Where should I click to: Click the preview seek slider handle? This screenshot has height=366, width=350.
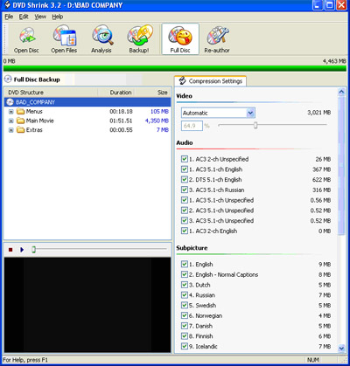click(x=33, y=250)
